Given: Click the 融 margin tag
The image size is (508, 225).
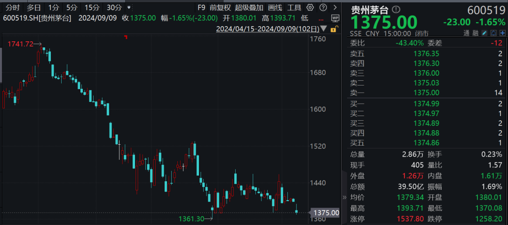Looking at the screenshot, I should point(475,33).
